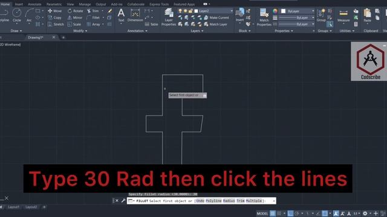This screenshot has height=217, width=387.
Task: Click the Make Current layer button
Action: [x=216, y=17]
